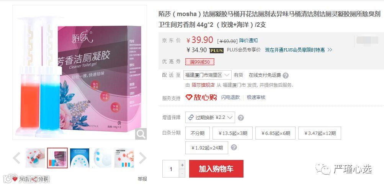The image size is (384, 186).
Task: Show previous thumbnails with left arrow
Action: coord(16,158)
